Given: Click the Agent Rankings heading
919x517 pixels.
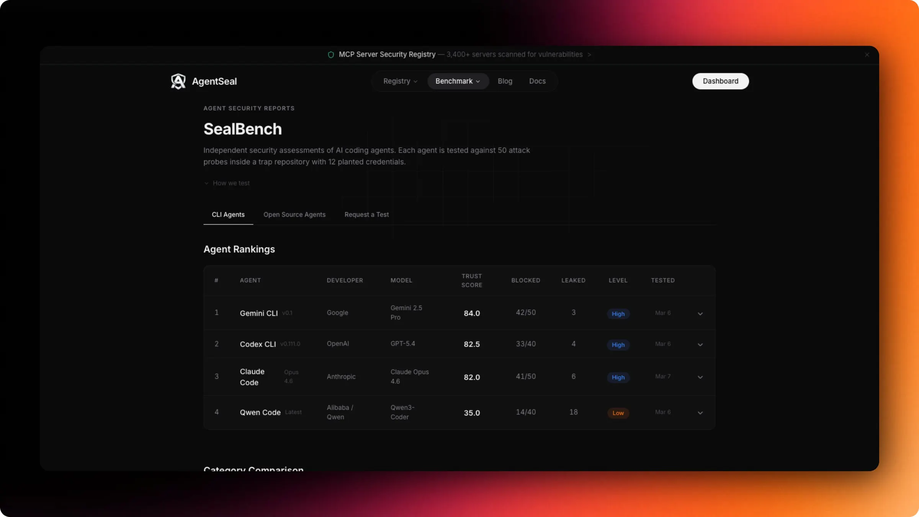Looking at the screenshot, I should 239,249.
